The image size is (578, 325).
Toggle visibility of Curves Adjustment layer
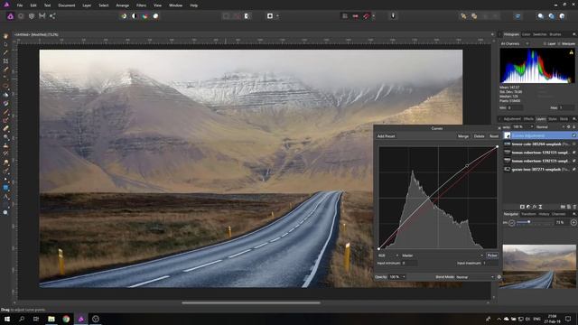pyautogui.click(x=574, y=135)
